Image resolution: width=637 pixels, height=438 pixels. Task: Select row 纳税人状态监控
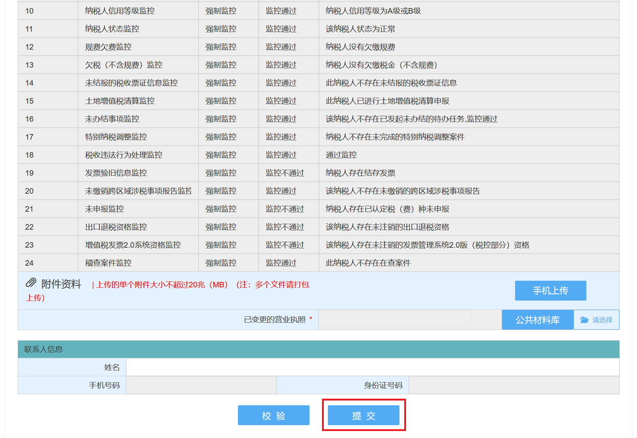point(319,29)
